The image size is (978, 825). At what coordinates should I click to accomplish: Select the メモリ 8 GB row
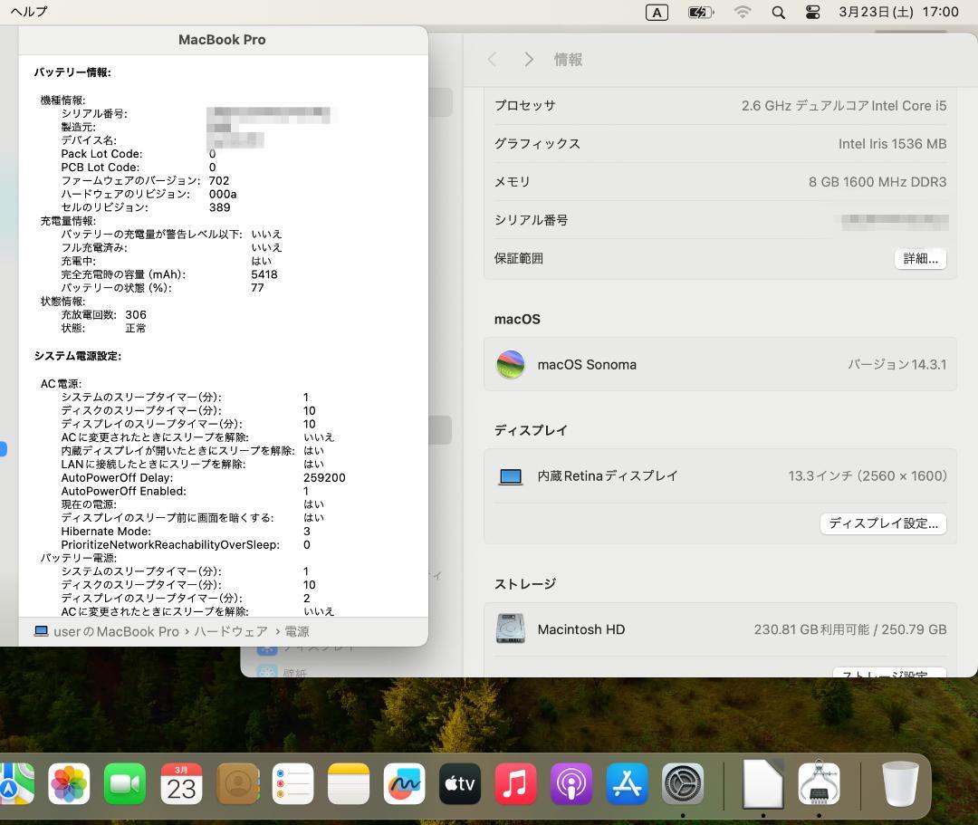click(x=720, y=182)
